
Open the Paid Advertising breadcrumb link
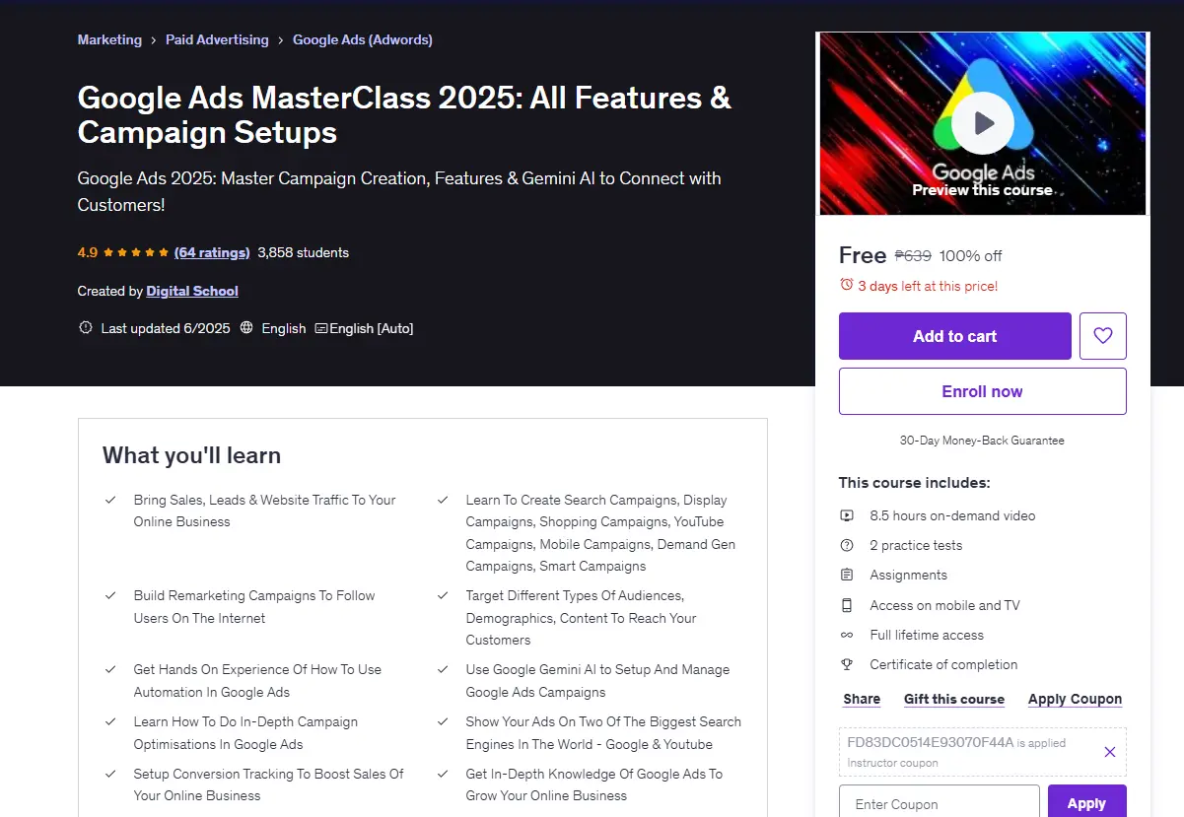coord(217,39)
